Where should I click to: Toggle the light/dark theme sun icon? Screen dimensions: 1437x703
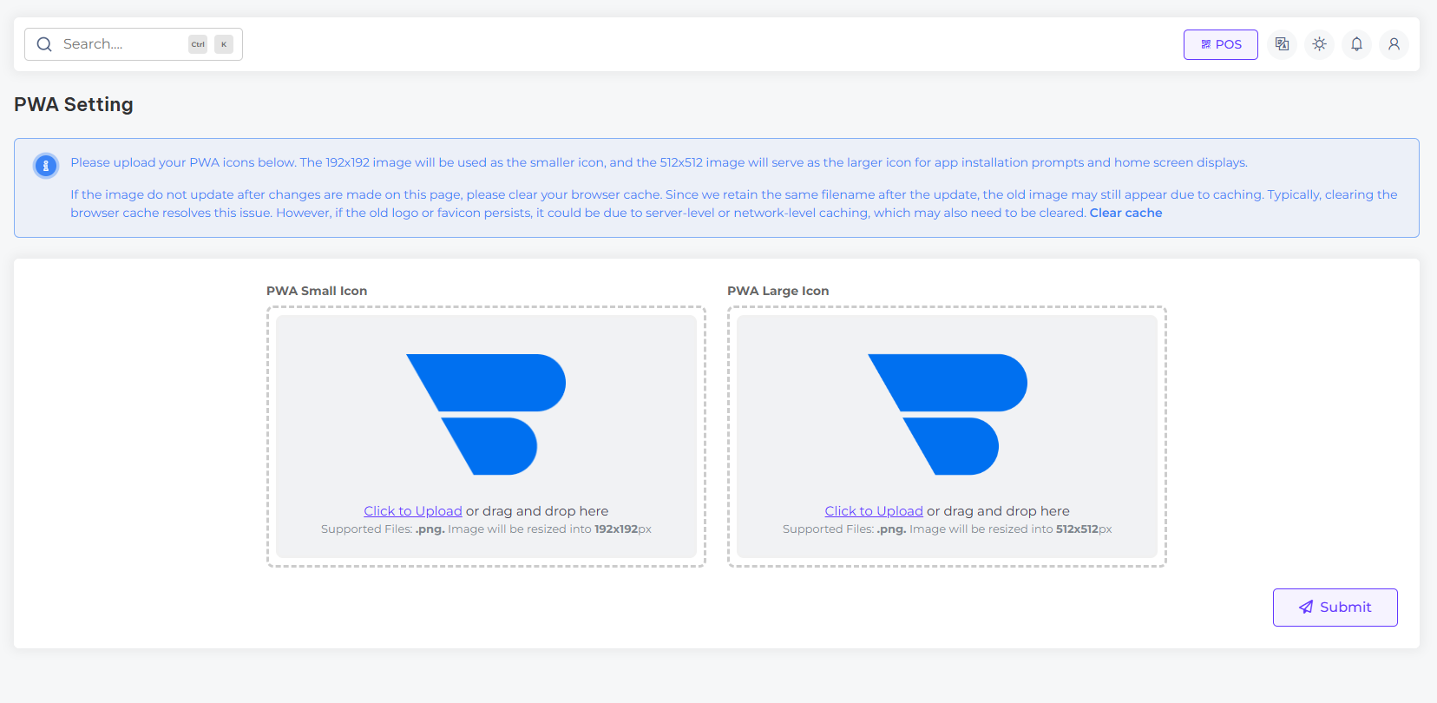pyautogui.click(x=1319, y=44)
